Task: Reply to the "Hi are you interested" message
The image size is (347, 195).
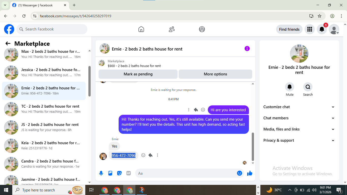Action: [196, 110]
